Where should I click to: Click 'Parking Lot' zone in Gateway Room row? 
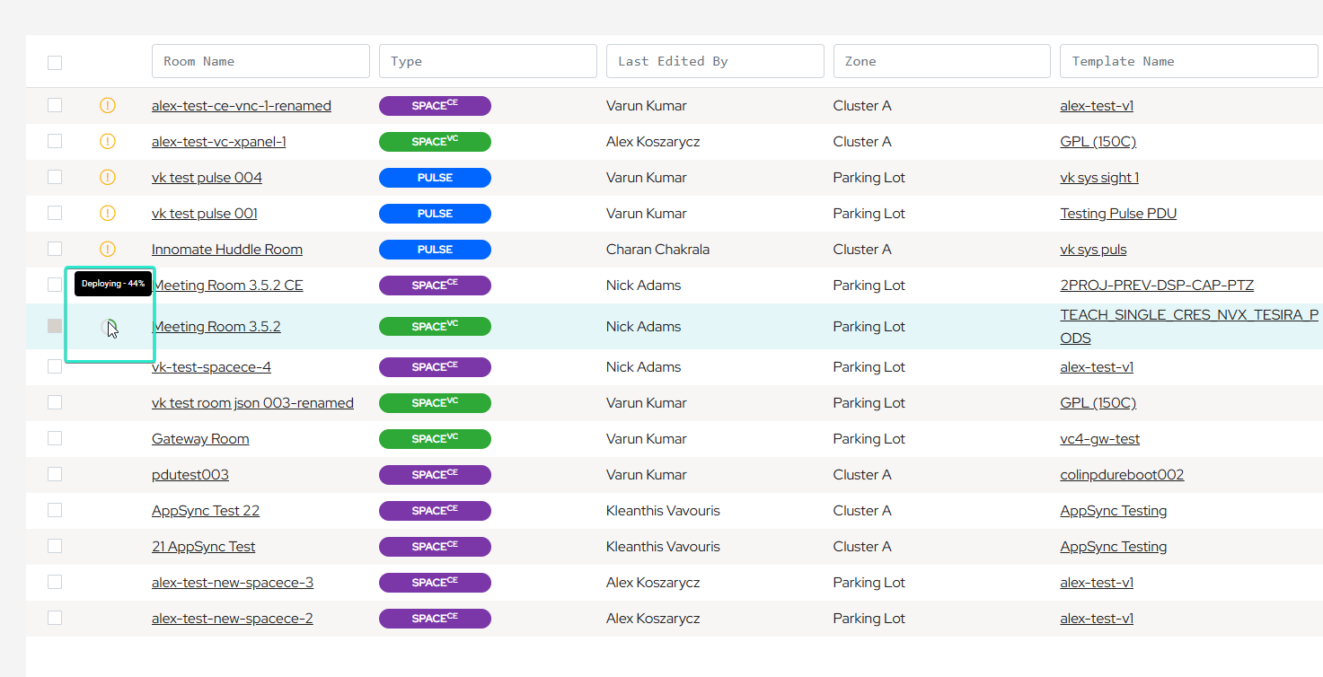tap(869, 439)
